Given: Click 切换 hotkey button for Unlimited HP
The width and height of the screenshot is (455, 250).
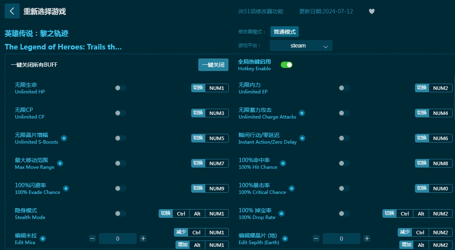Looking at the screenshot, I should click(x=198, y=88).
